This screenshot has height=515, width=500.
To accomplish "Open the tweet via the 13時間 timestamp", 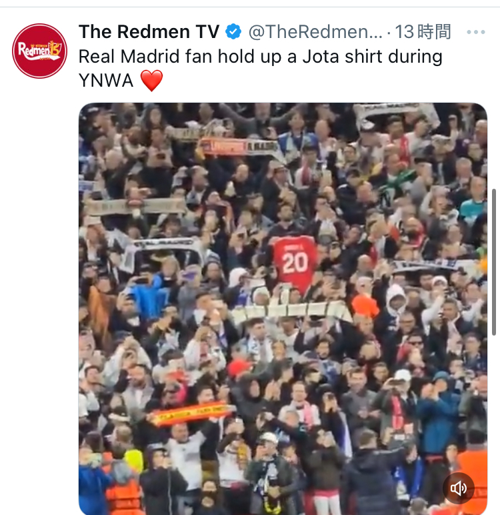I will point(423,32).
